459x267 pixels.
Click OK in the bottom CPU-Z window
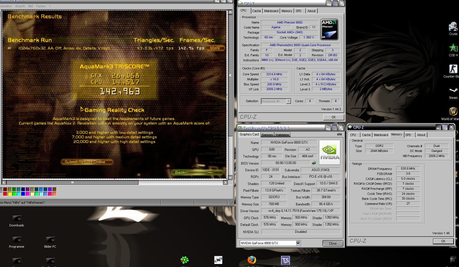tap(443, 241)
